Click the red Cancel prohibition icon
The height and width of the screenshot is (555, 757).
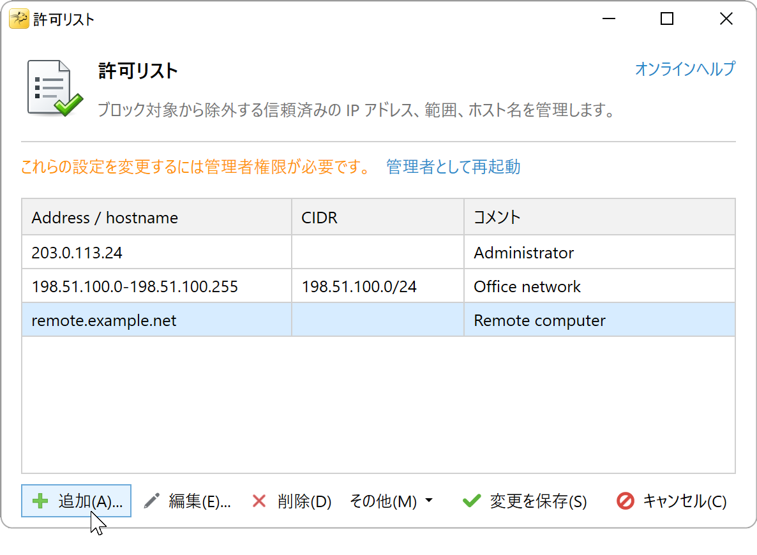(x=626, y=501)
